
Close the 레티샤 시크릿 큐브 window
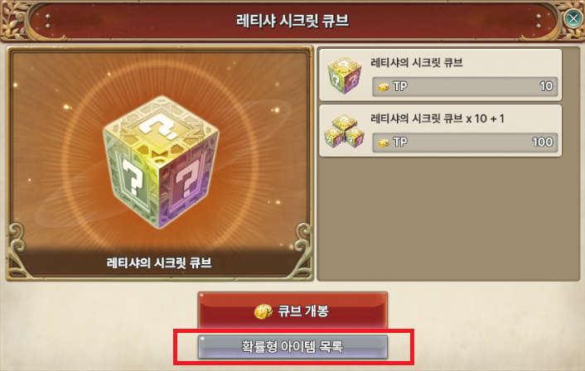tap(573, 18)
